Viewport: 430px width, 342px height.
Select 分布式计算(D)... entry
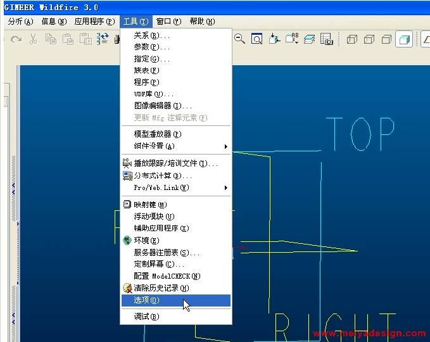[176, 175]
